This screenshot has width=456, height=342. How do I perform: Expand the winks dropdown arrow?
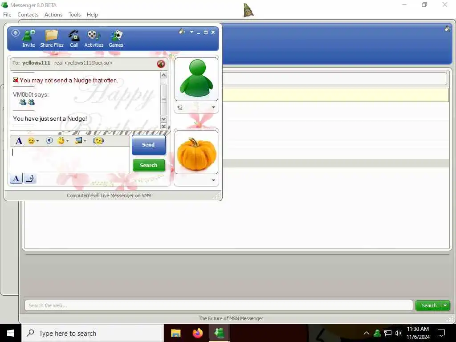68,141
